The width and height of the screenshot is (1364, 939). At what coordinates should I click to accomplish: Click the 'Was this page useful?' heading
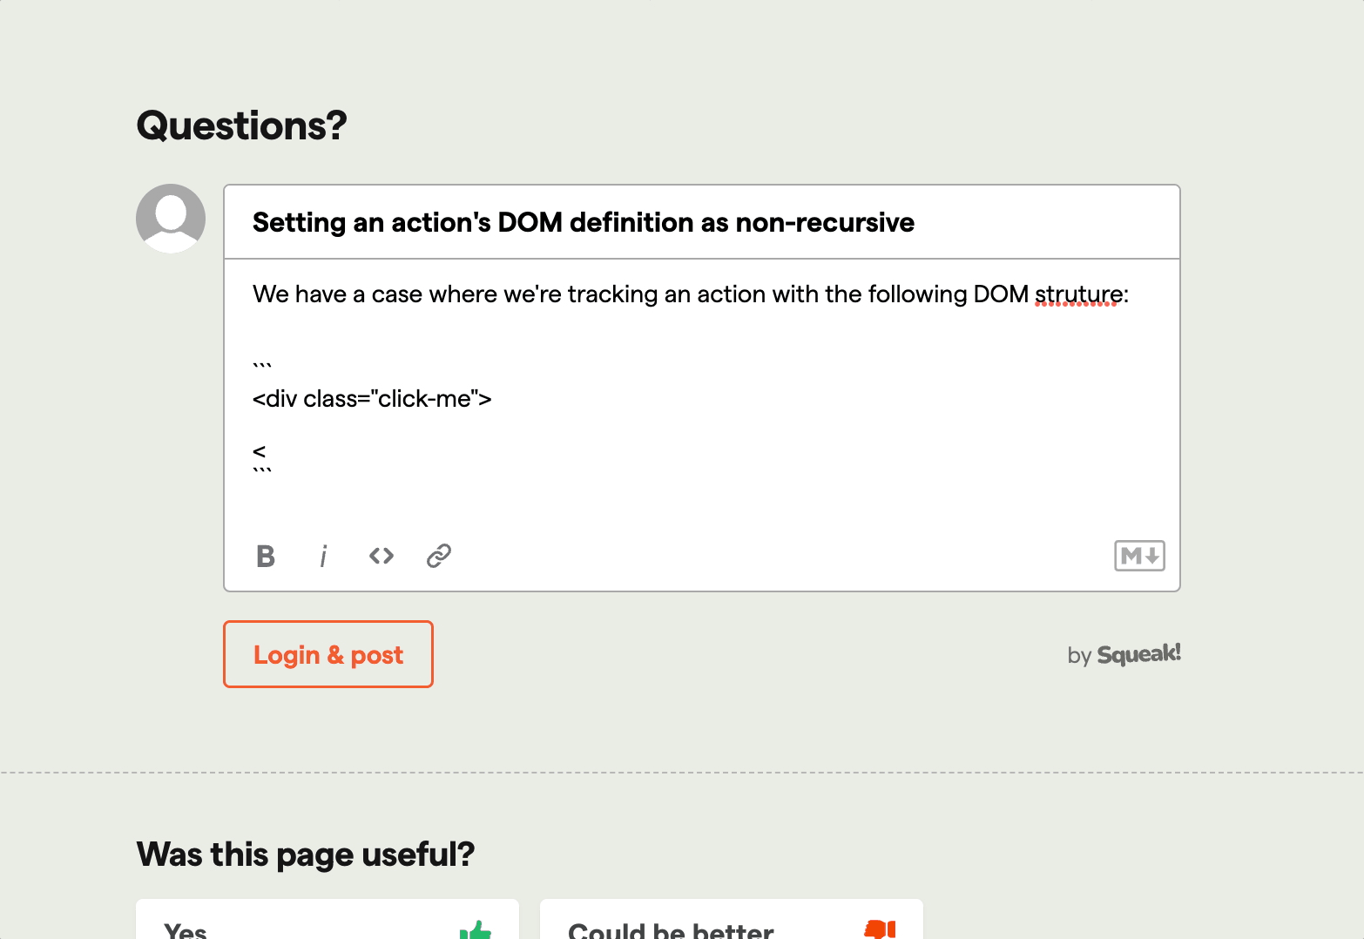[306, 855]
